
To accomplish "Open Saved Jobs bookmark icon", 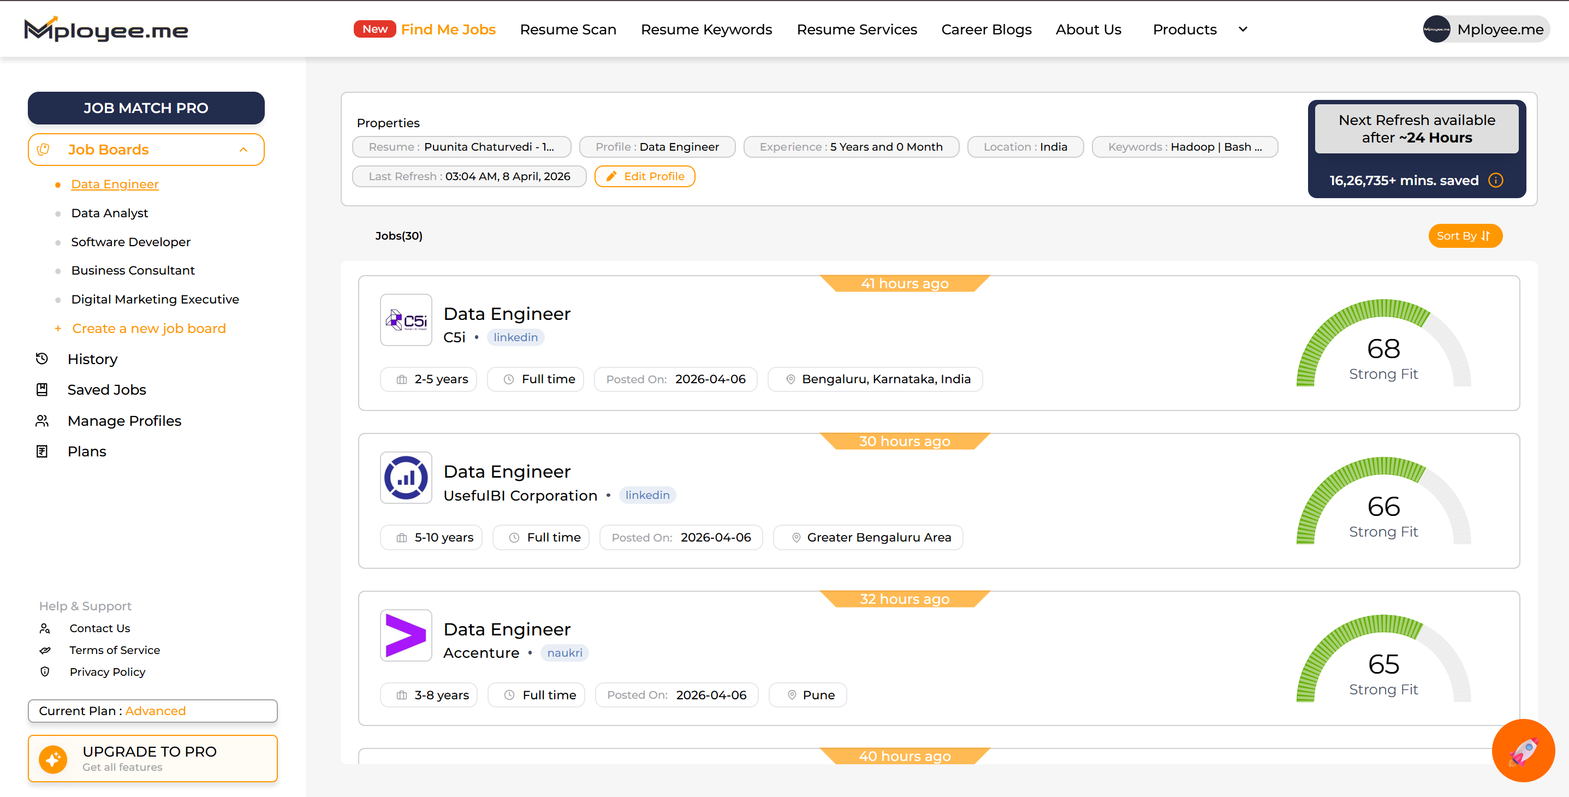I will pyautogui.click(x=42, y=390).
